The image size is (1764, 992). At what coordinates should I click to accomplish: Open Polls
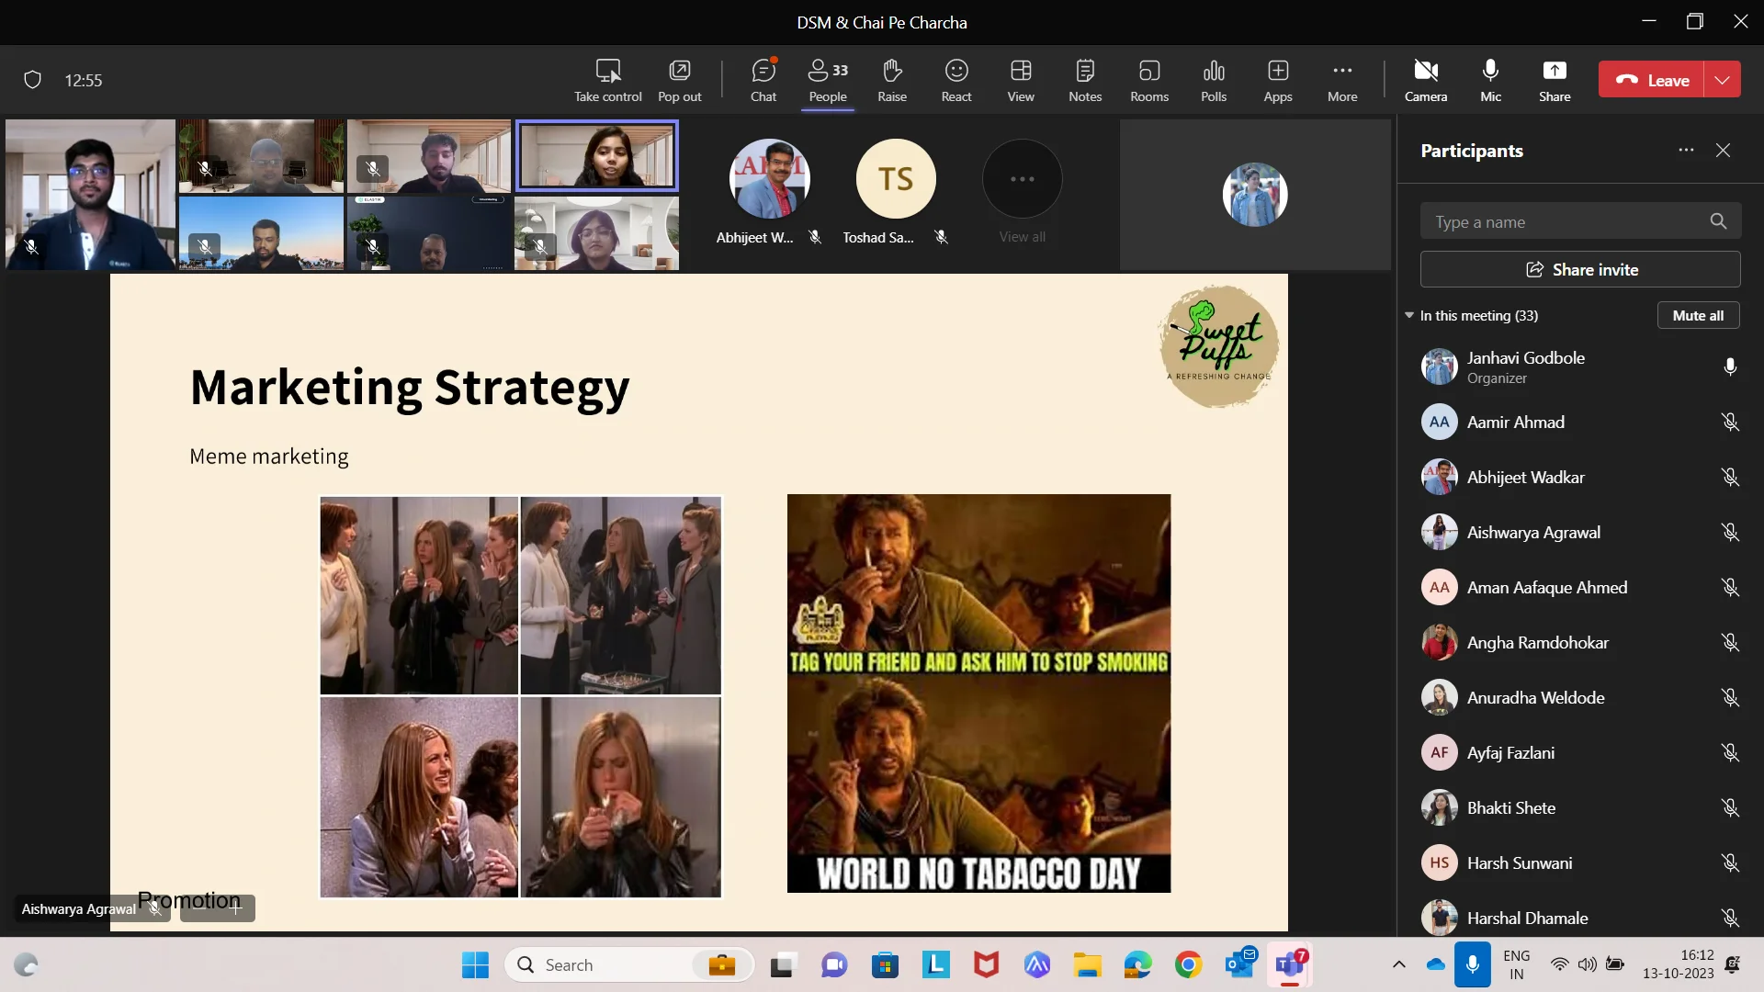[1214, 81]
